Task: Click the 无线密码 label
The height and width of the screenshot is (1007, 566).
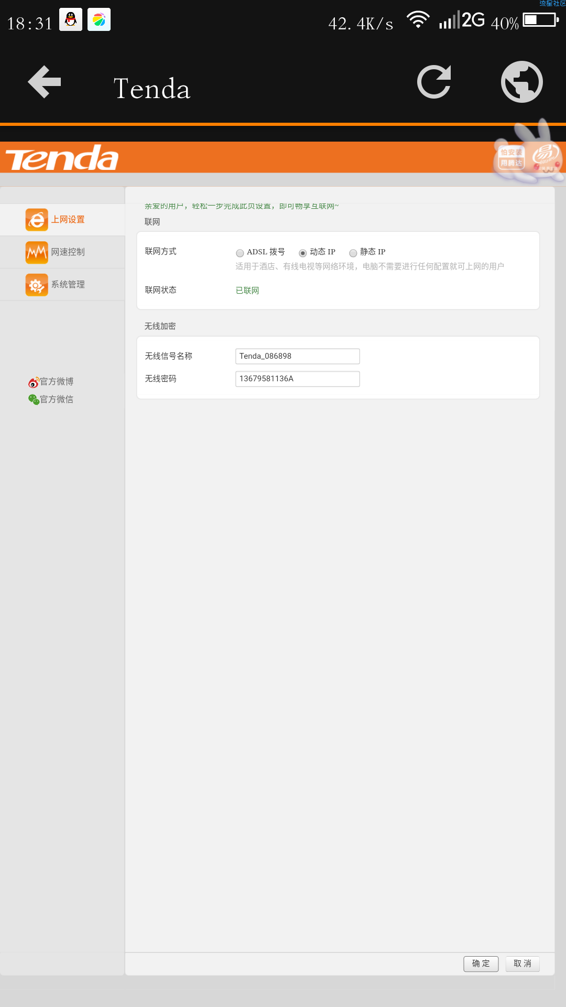Action: tap(160, 379)
